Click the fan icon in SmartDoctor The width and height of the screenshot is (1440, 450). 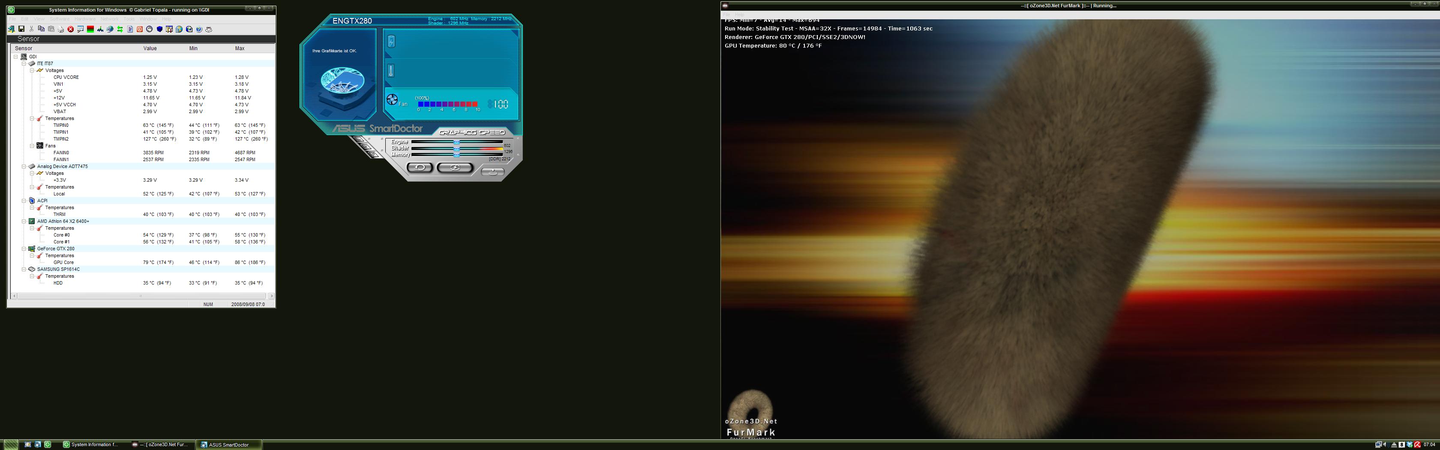393,100
